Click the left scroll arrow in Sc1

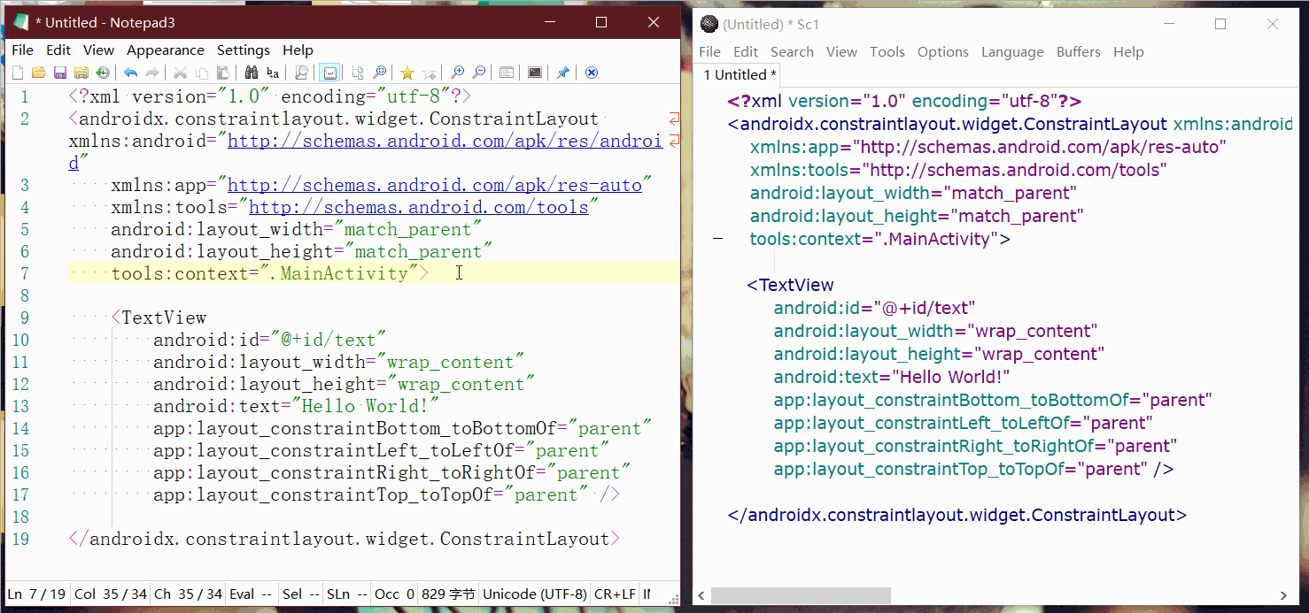click(702, 596)
